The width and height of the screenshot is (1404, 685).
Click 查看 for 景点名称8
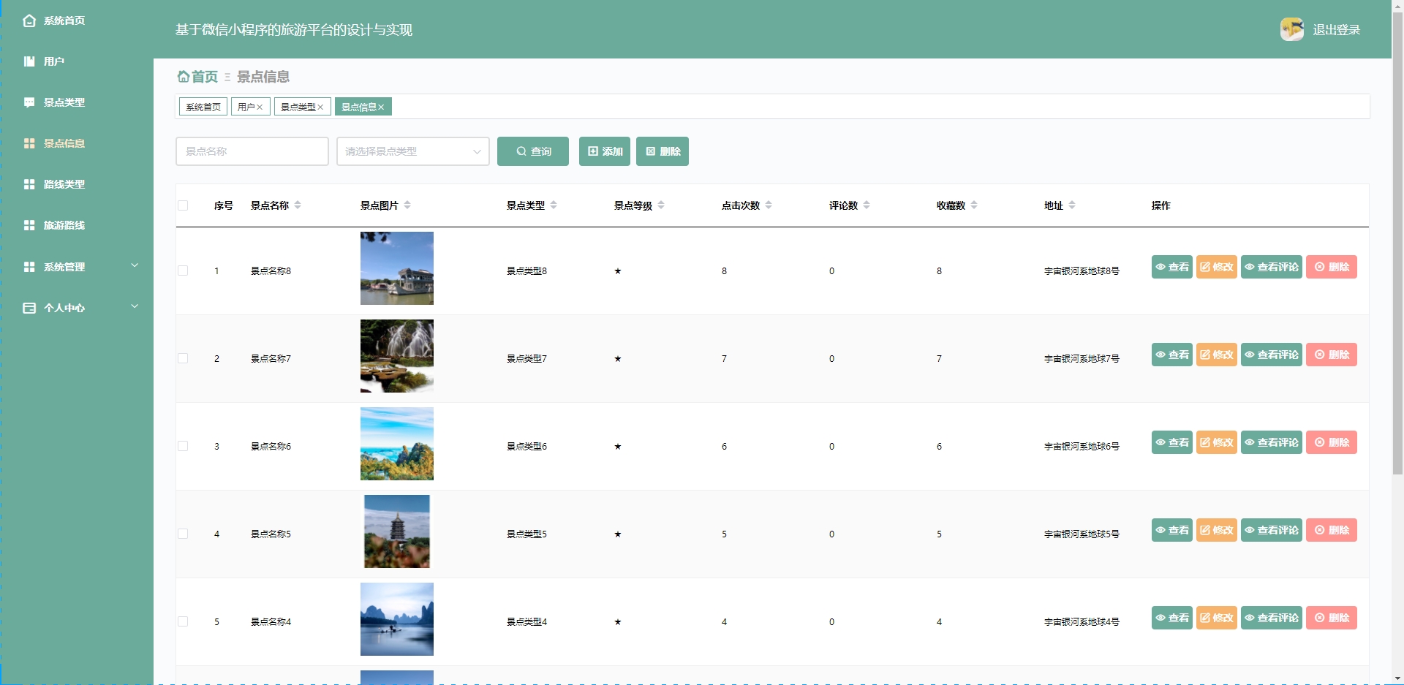point(1172,267)
